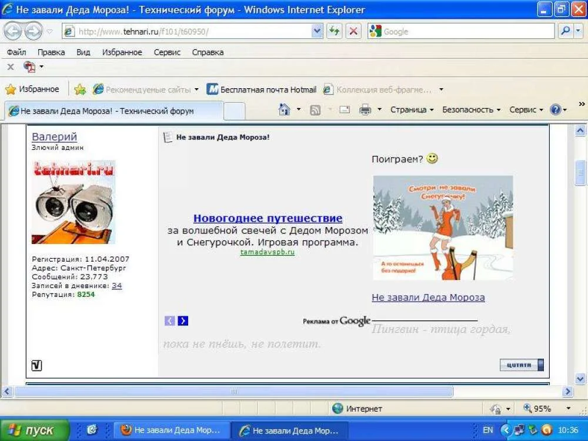The height and width of the screenshot is (441, 588).
Task: Open the Справка menu
Action: click(x=208, y=52)
